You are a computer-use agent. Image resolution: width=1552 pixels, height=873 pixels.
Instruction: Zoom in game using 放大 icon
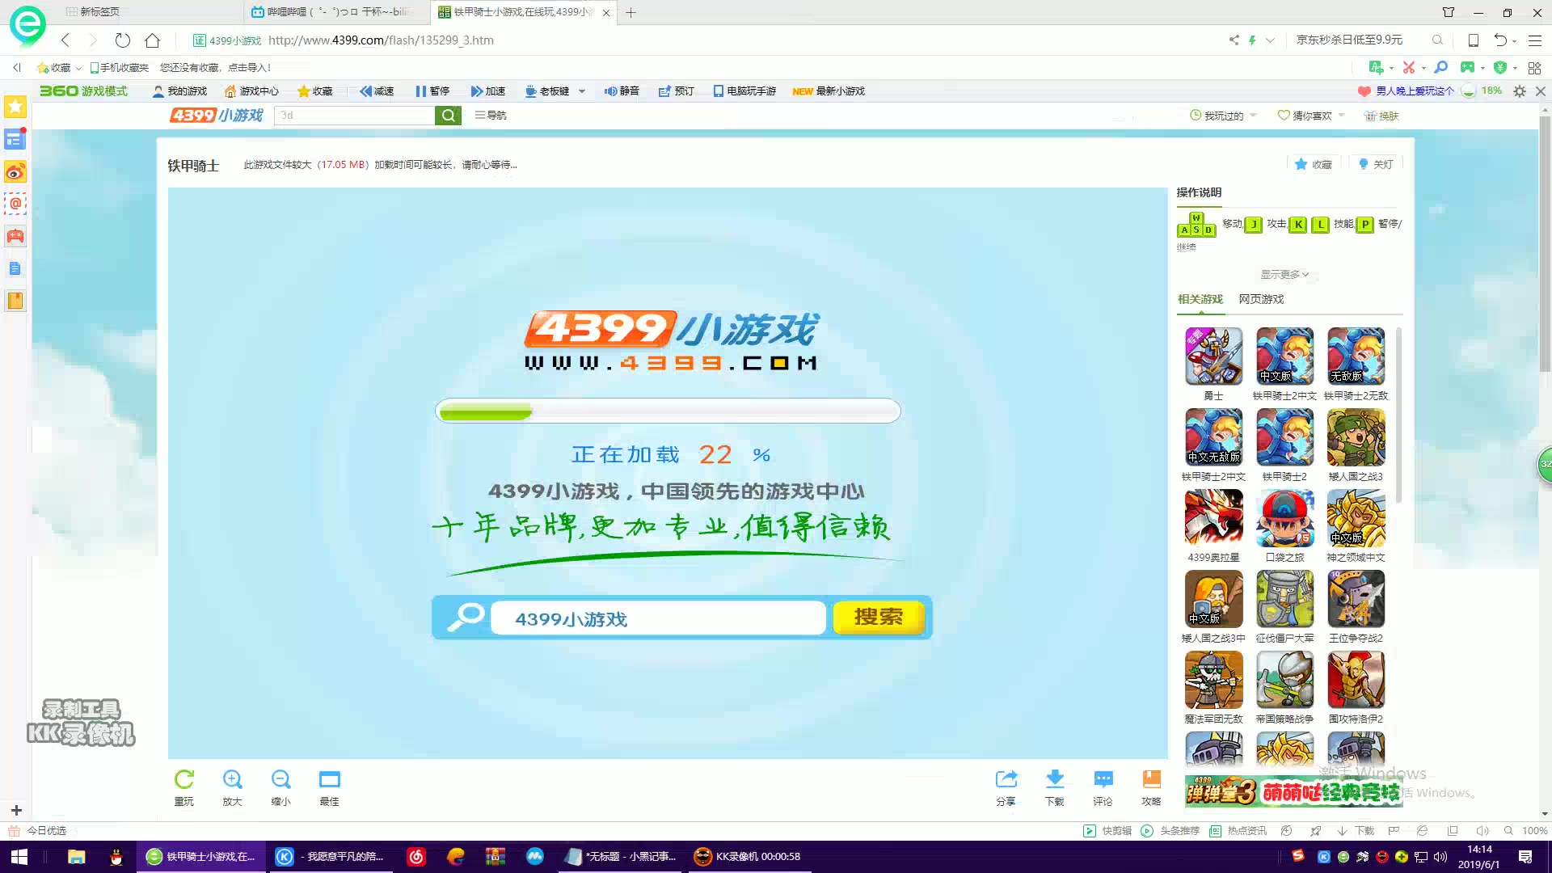pos(232,780)
